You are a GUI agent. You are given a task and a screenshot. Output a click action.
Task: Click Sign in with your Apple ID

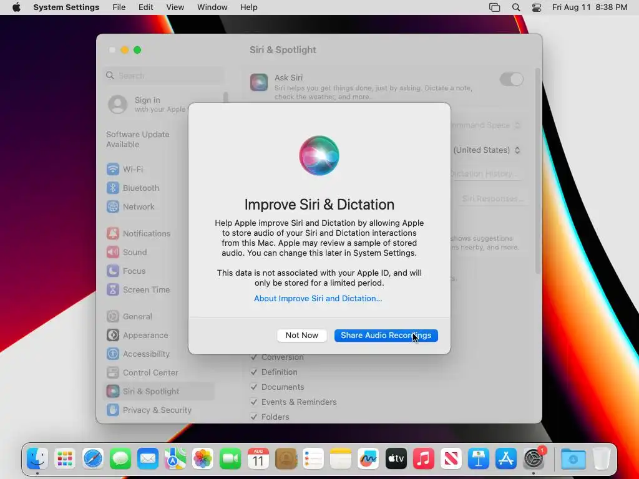point(147,104)
